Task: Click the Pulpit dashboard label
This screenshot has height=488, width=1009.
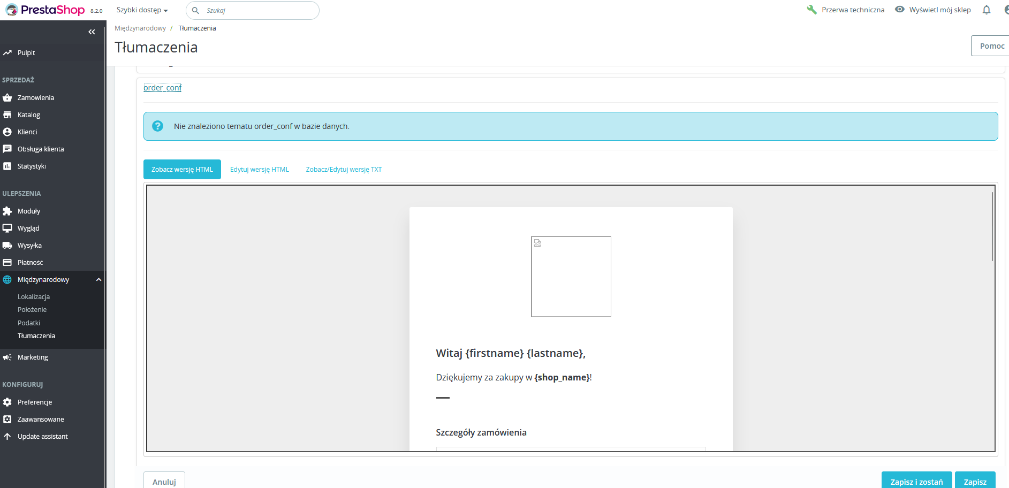Action: coord(26,53)
